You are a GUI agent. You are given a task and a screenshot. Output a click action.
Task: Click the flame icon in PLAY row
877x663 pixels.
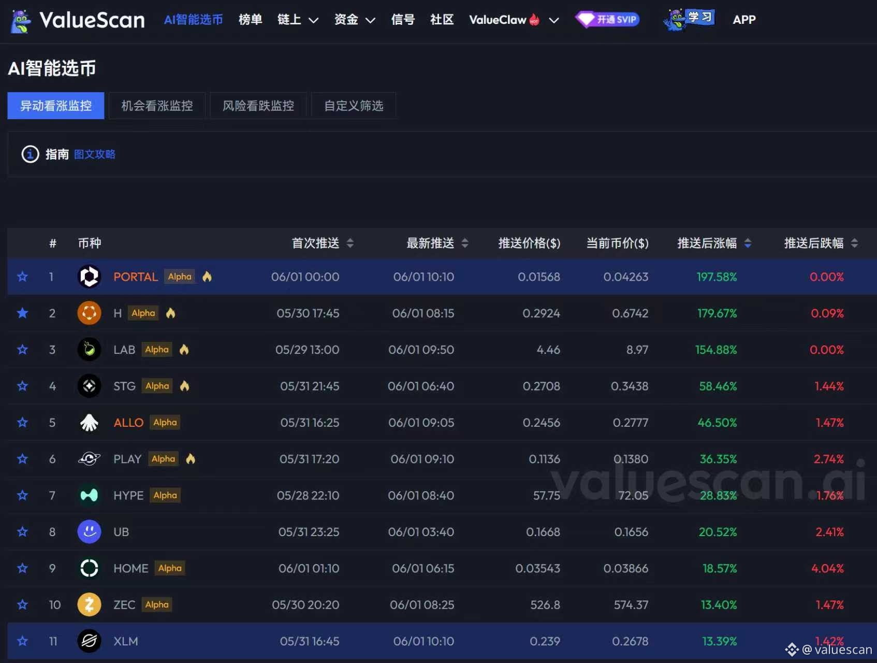pyautogui.click(x=191, y=458)
